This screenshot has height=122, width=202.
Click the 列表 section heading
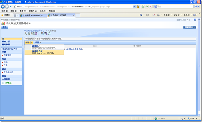4,59
